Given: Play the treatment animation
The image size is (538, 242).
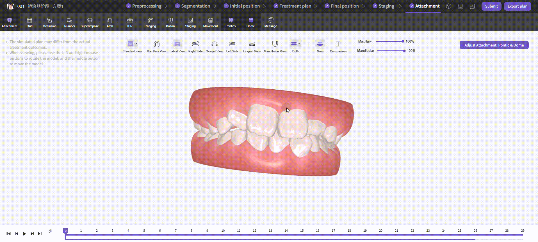Looking at the screenshot, I should click(24, 234).
